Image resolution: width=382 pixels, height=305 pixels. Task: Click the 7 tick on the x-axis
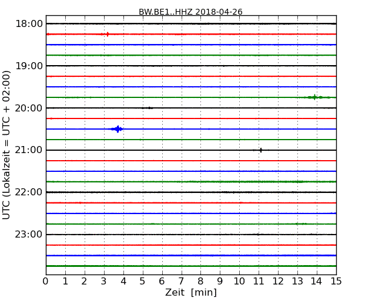pyautogui.click(x=181, y=282)
